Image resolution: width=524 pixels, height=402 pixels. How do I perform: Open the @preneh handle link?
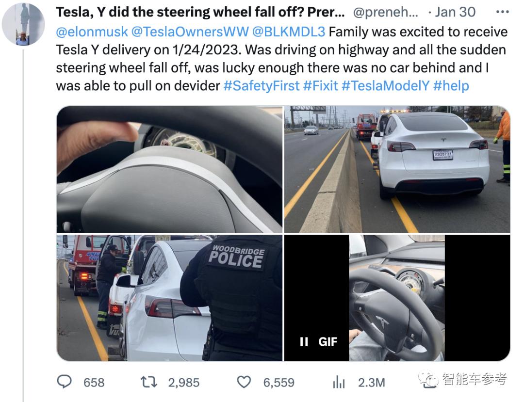[385, 12]
